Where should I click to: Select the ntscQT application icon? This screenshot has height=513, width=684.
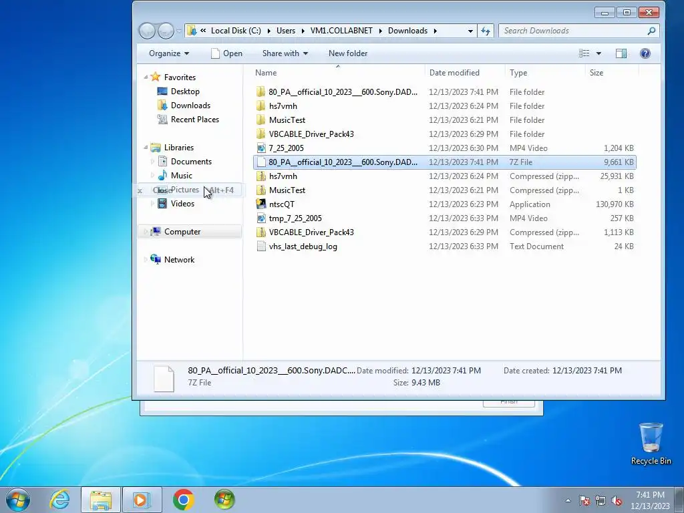click(x=261, y=204)
